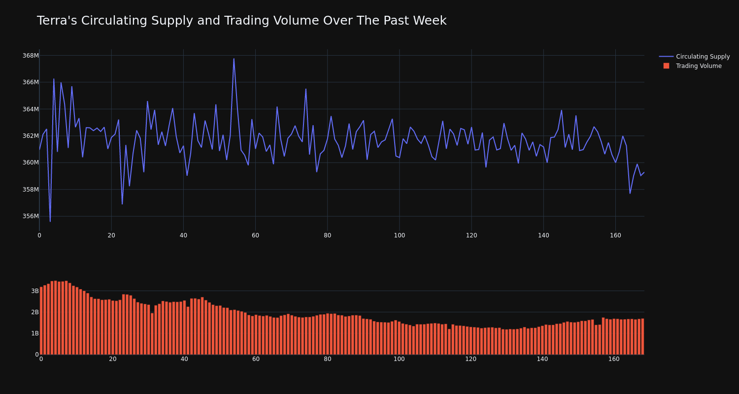Click the chart title text
The height and width of the screenshot is (394, 739).
click(x=241, y=21)
